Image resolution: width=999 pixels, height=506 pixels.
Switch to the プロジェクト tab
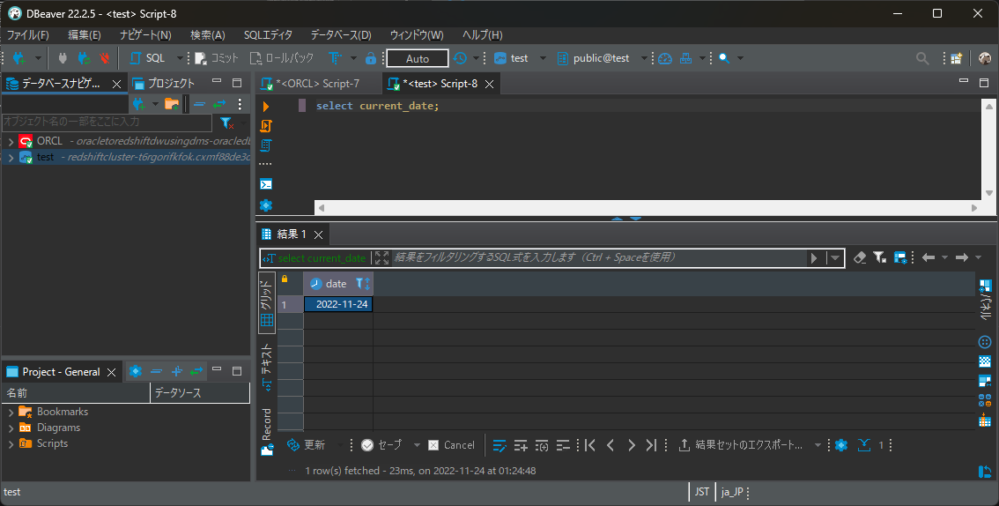pos(164,84)
